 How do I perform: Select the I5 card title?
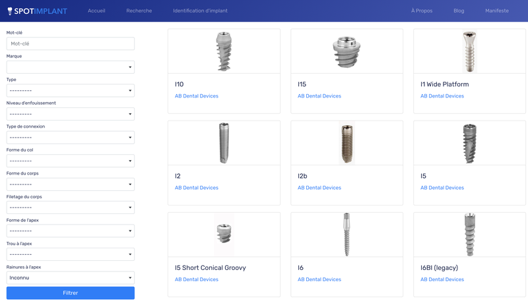coord(423,176)
